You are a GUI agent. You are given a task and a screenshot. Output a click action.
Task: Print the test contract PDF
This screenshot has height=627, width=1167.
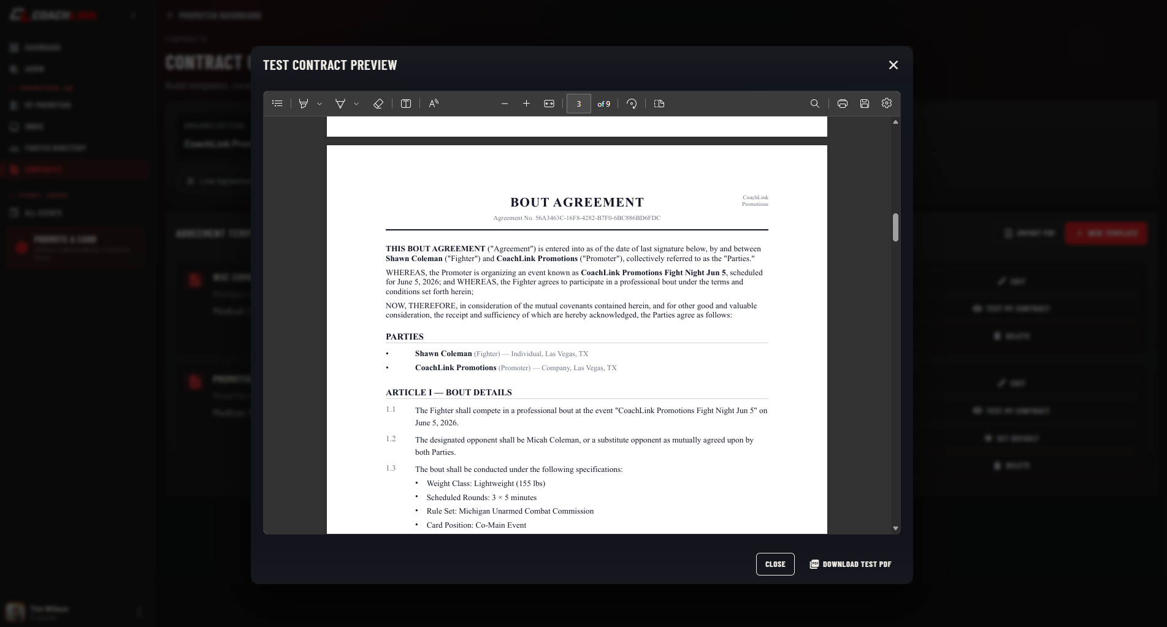pos(843,104)
